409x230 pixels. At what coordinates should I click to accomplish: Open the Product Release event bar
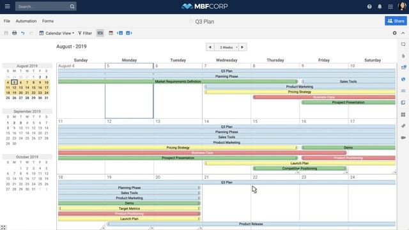point(251,224)
